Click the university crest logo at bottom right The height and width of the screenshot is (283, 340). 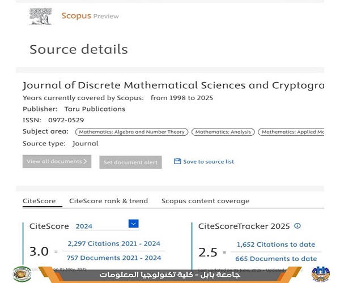click(321, 275)
